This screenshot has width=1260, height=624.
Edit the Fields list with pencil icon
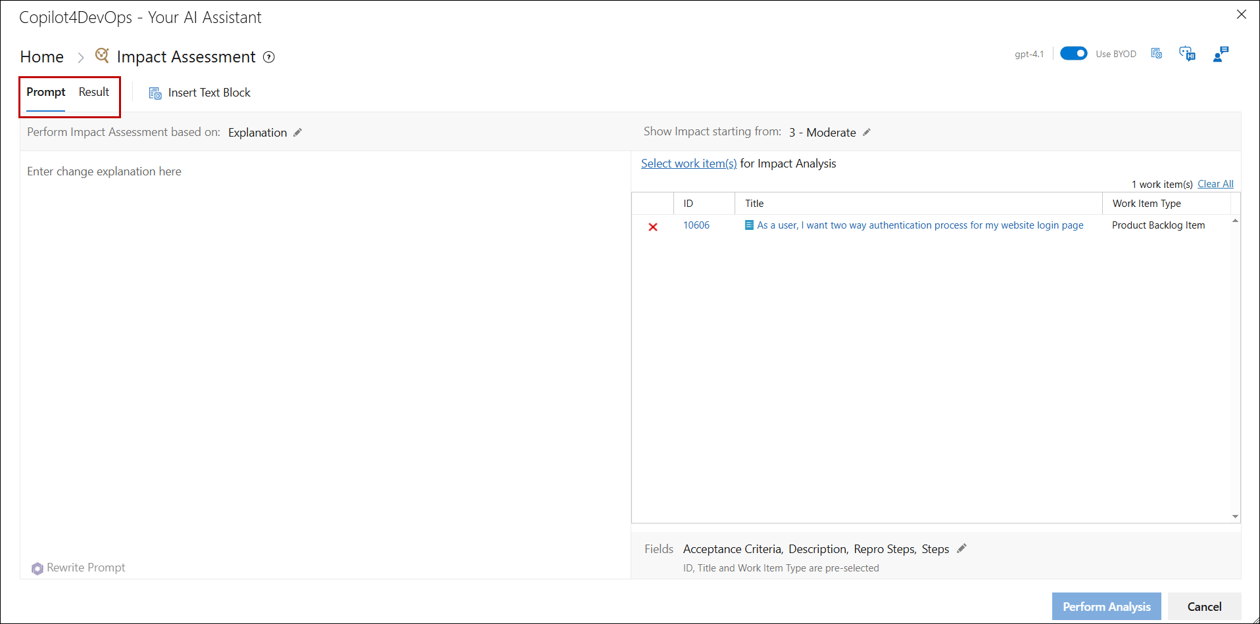coord(961,549)
